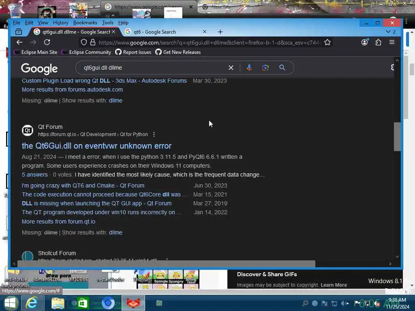This screenshot has height=311, width=415.
Task: Open the three-dot menu for Qt Forum result
Action: [154, 134]
